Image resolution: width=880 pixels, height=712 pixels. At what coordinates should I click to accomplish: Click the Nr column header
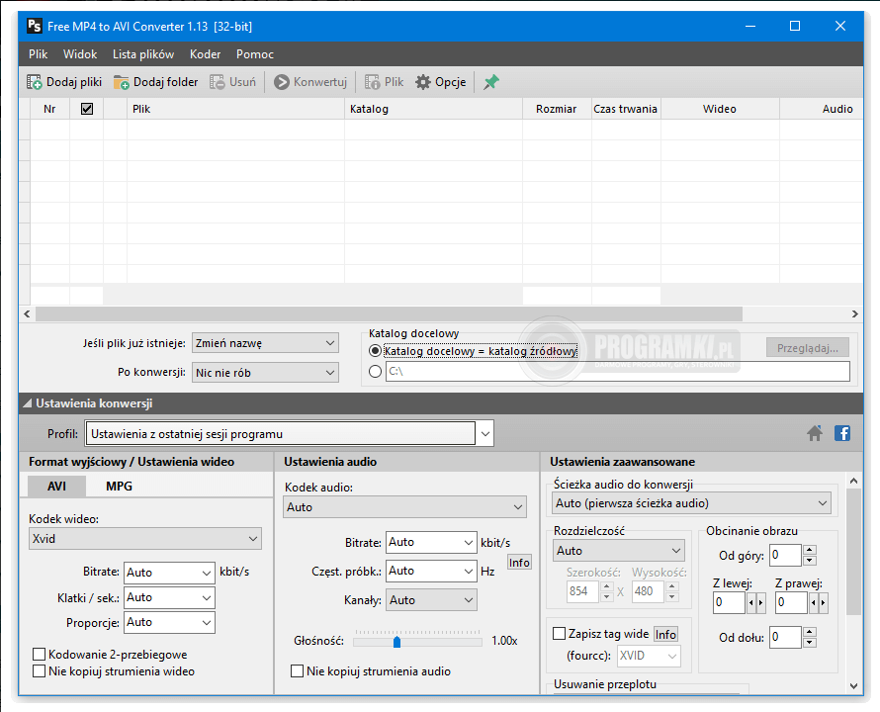50,109
